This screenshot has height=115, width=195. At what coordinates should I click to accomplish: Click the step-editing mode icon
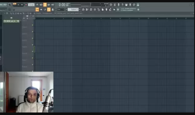click(x=45, y=10)
